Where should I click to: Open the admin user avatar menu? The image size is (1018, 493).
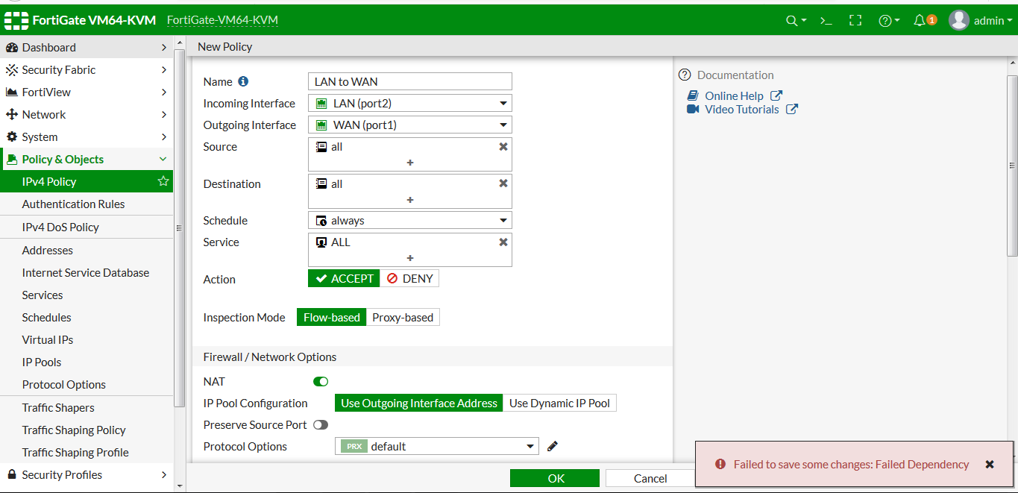tap(981, 20)
